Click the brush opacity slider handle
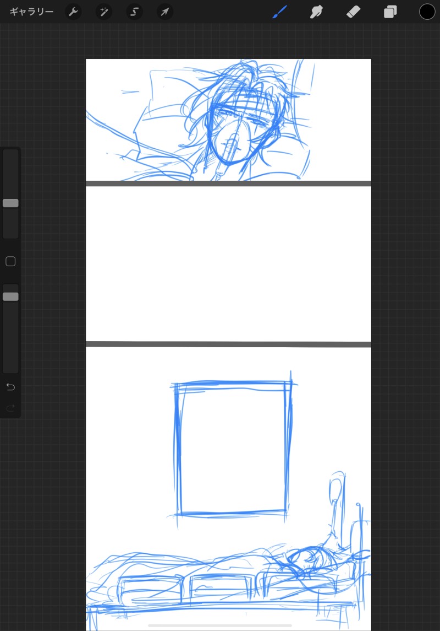The height and width of the screenshot is (631, 440). (x=10, y=296)
